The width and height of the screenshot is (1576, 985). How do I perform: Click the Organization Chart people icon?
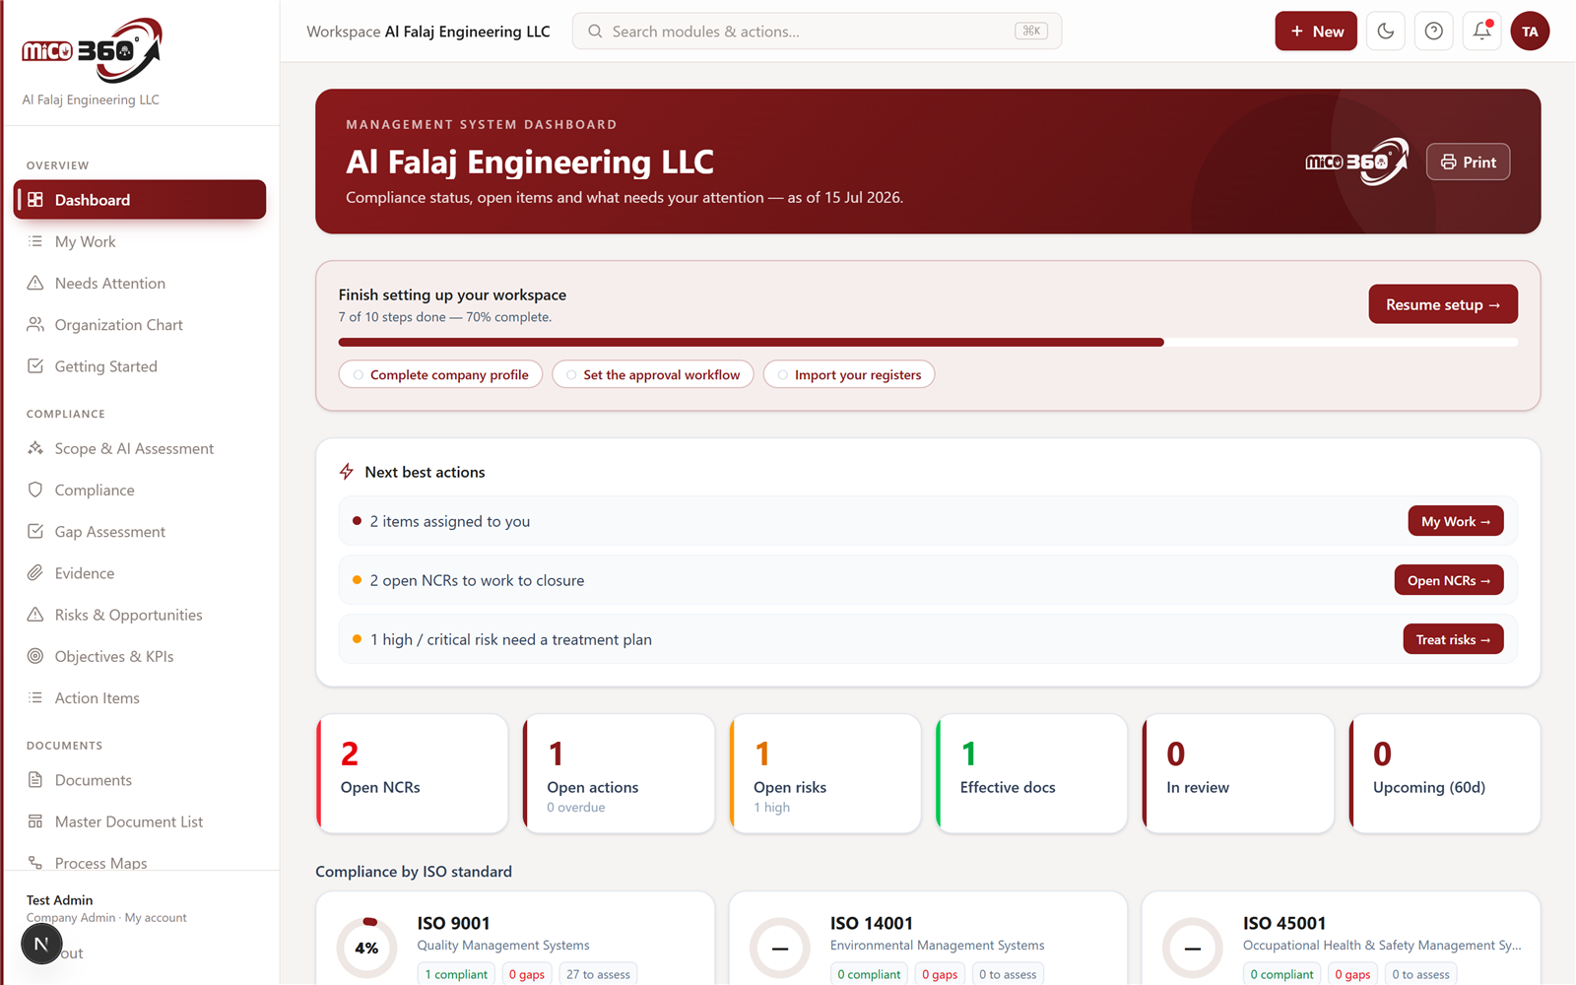pos(35,324)
